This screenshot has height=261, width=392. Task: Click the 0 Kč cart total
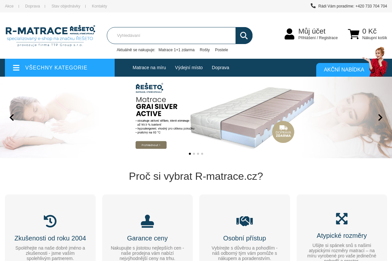click(x=369, y=31)
